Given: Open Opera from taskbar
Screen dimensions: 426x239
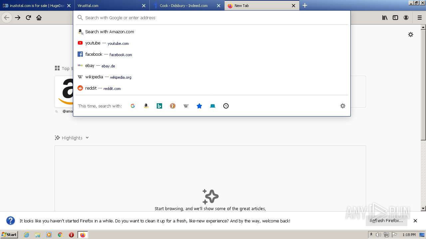Looking at the screenshot, I should 71,235.
